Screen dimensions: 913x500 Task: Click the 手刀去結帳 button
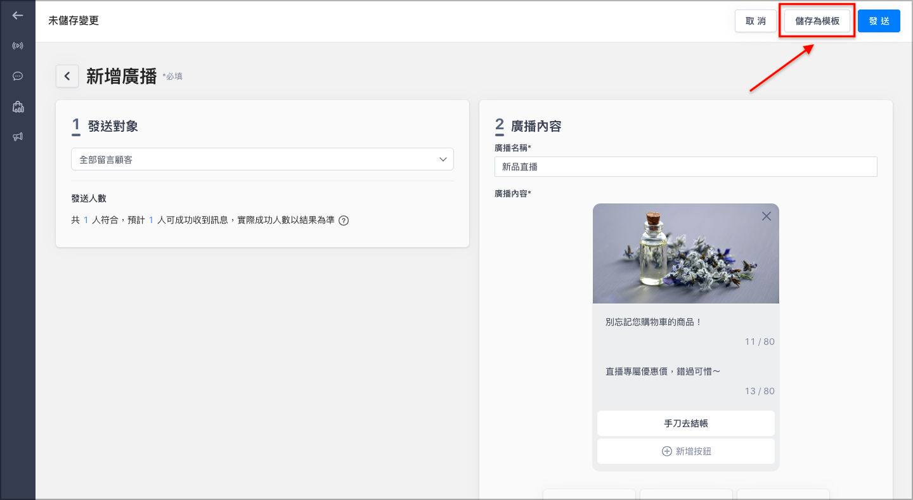click(685, 423)
